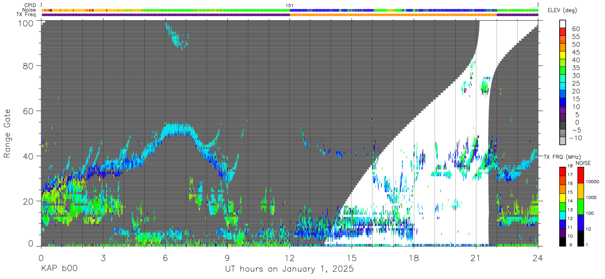Click the 'TX Freq' row label at top left

tap(27, 15)
